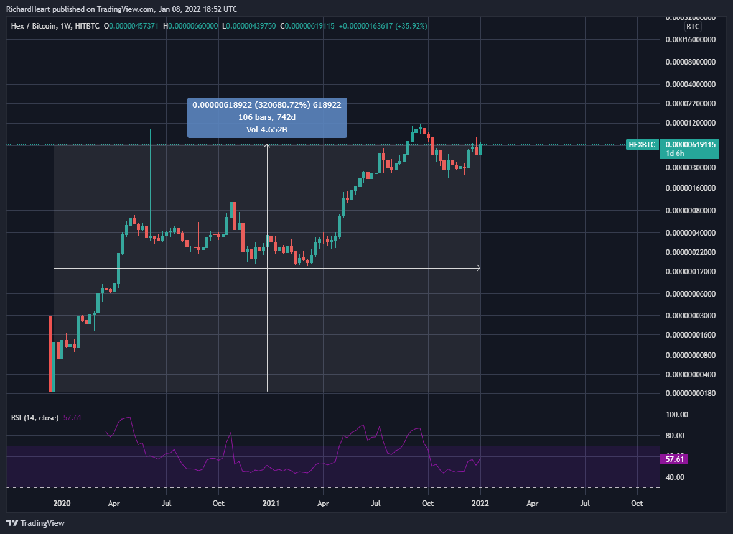Click the +35.92% weekly change value
Viewport: 733px width, 534px height.
point(411,26)
